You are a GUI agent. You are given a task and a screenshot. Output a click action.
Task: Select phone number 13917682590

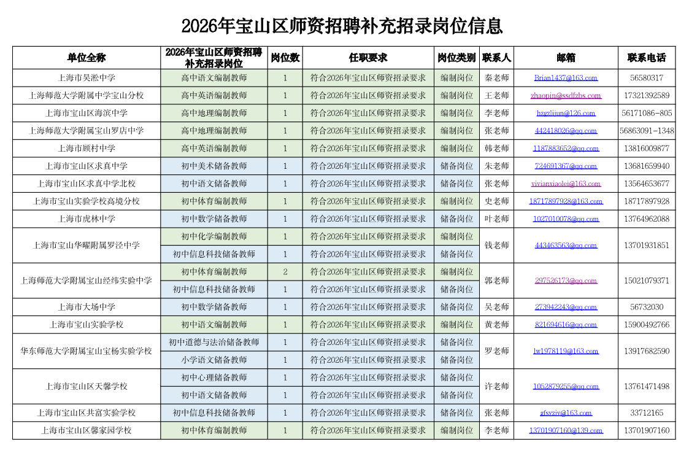647,351
